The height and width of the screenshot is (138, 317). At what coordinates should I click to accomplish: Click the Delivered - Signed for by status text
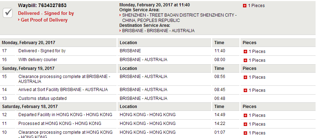click(x=46, y=13)
